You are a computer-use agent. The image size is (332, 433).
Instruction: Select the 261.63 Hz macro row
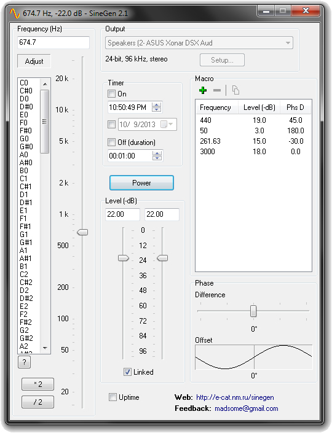[253, 141]
